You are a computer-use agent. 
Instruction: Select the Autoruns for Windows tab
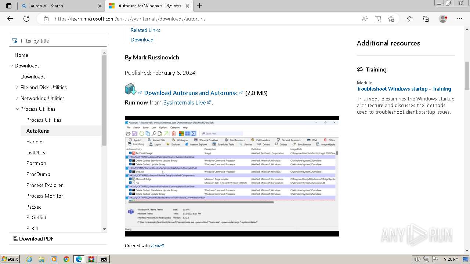pos(149,6)
